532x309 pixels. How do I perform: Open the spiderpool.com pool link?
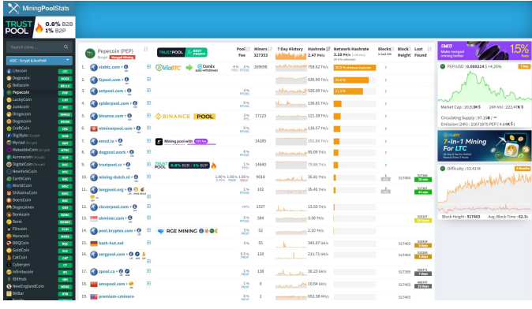(114, 103)
